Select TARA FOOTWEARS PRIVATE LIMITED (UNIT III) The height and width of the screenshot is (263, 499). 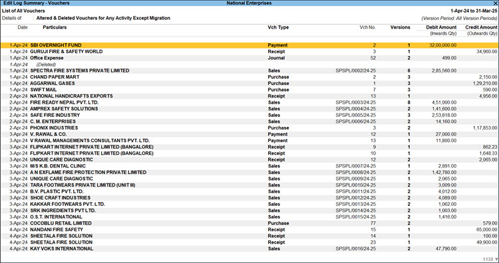click(x=249, y=185)
